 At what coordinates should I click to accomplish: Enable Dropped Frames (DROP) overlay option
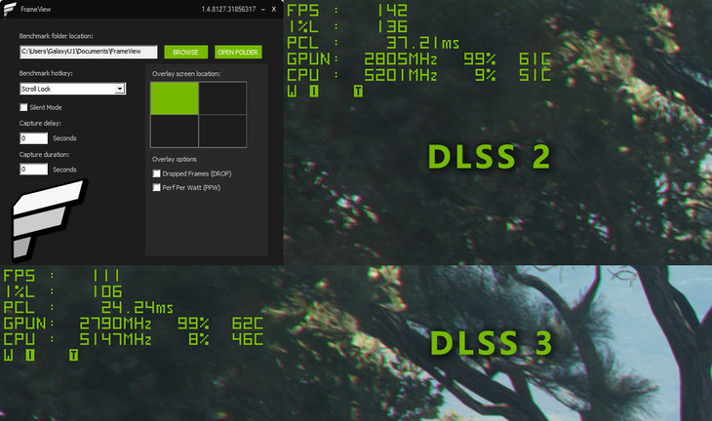coord(157,173)
